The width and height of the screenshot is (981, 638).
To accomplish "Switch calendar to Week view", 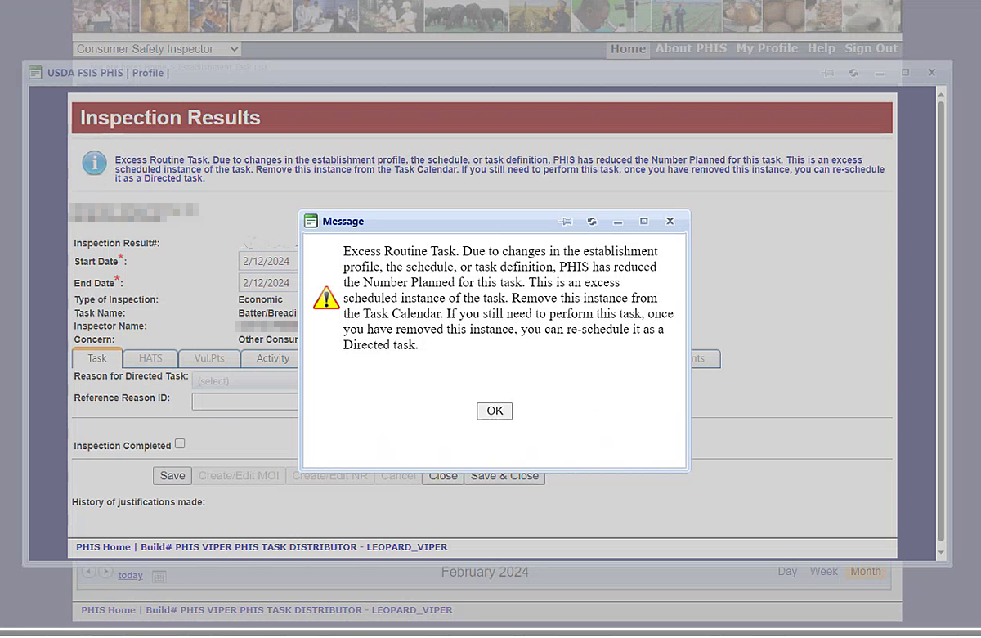I will tap(824, 572).
